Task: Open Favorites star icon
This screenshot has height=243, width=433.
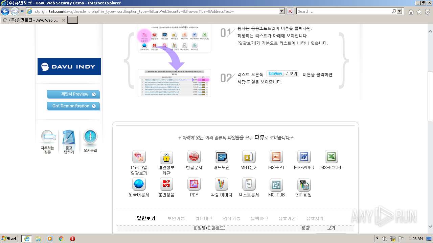Action: (419, 12)
